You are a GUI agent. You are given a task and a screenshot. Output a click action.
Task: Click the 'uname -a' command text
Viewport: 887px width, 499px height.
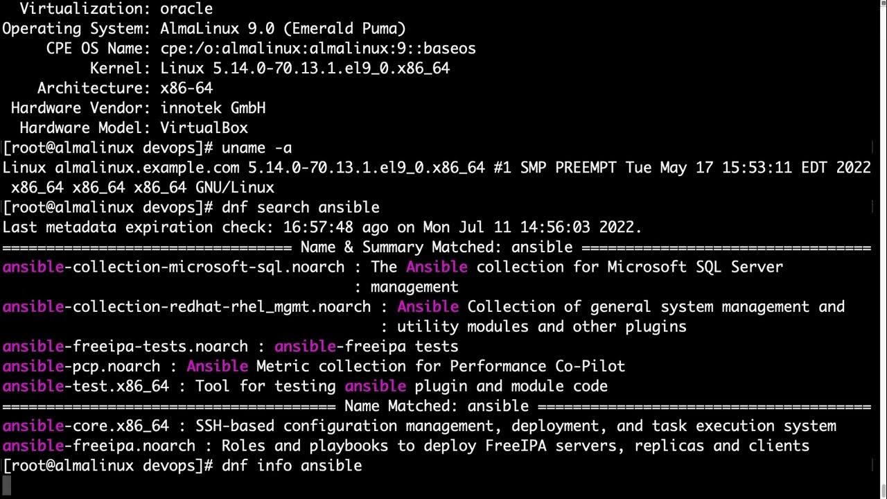pos(257,148)
